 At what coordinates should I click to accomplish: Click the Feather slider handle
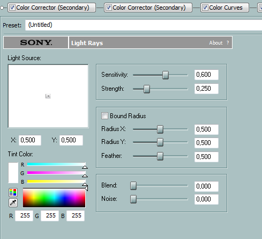(x=160, y=156)
